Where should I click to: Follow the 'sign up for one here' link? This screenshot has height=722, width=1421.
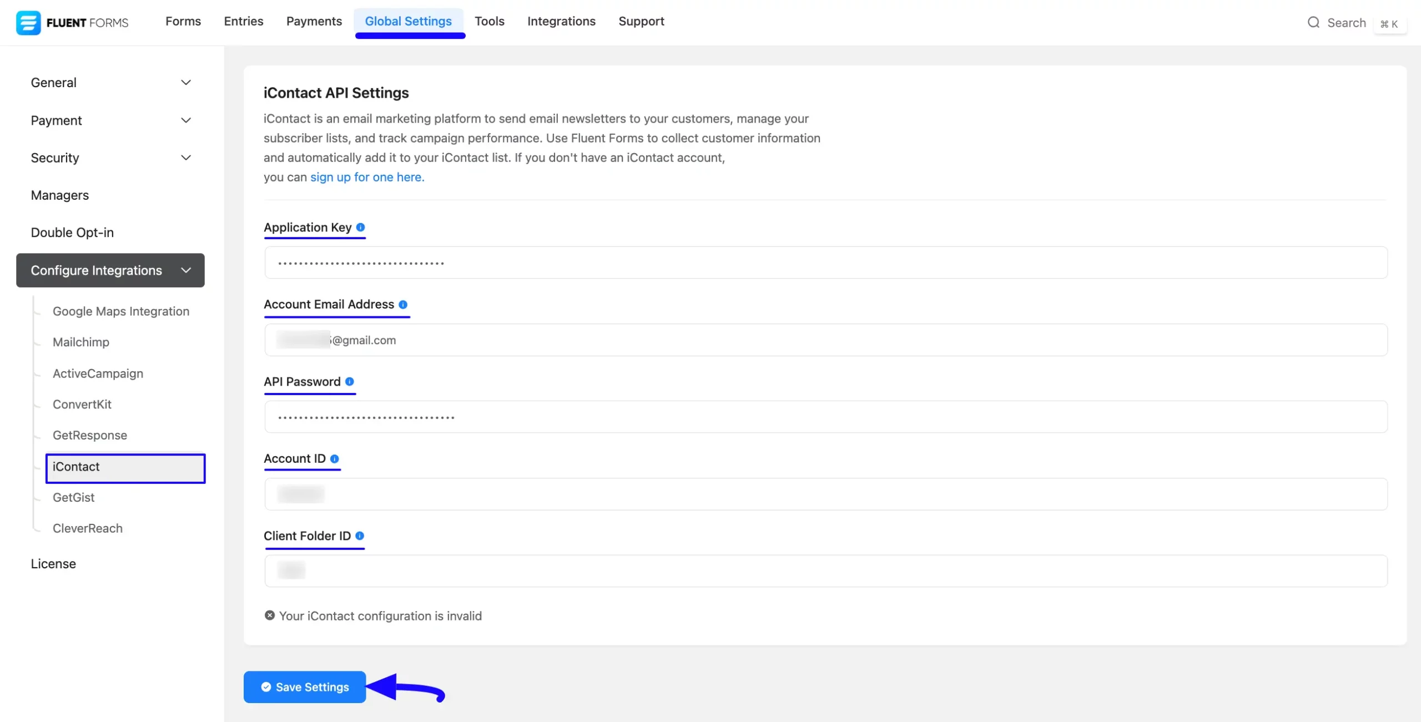[x=367, y=177]
